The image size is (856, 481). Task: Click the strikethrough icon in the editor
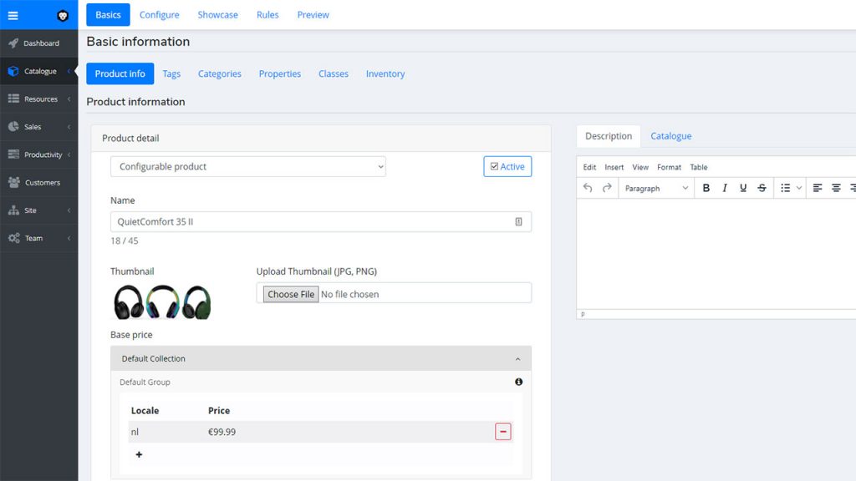762,188
